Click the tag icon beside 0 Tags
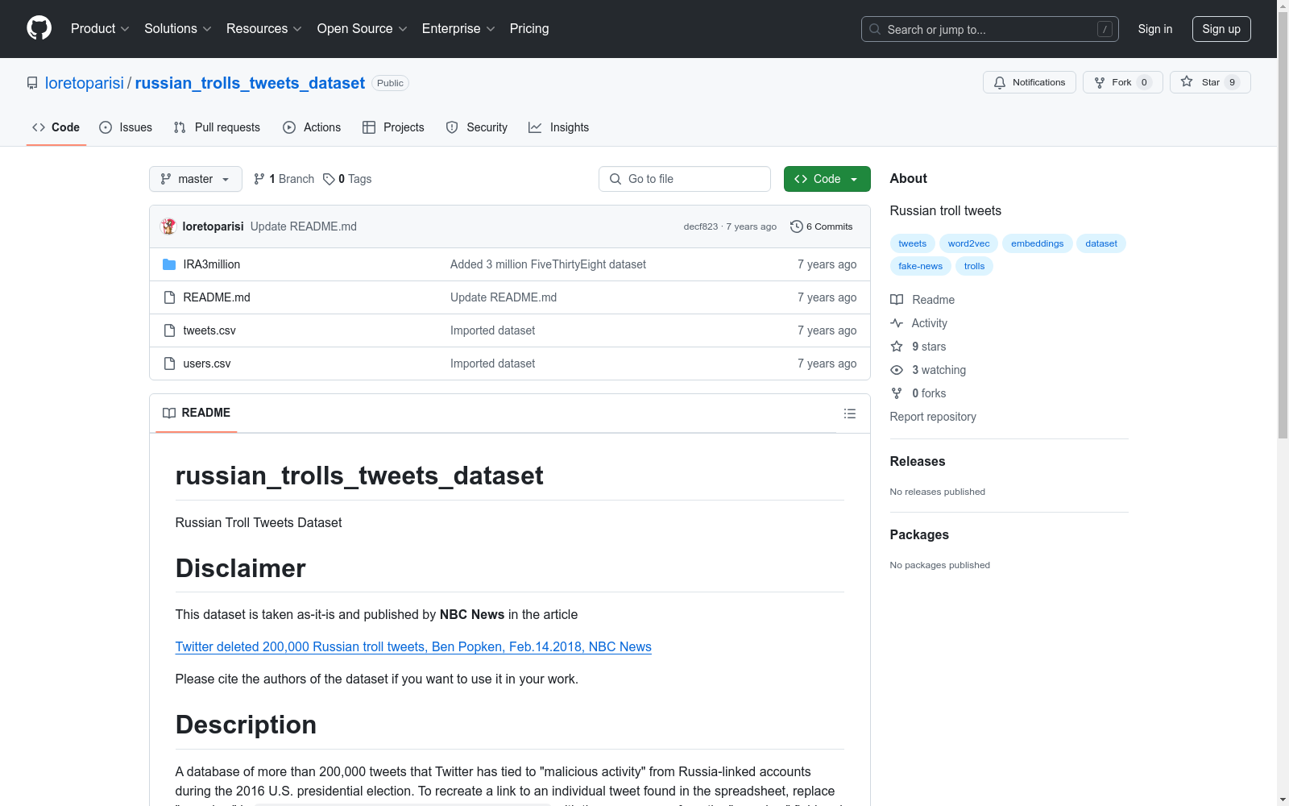Image resolution: width=1289 pixels, height=806 pixels. point(329,179)
